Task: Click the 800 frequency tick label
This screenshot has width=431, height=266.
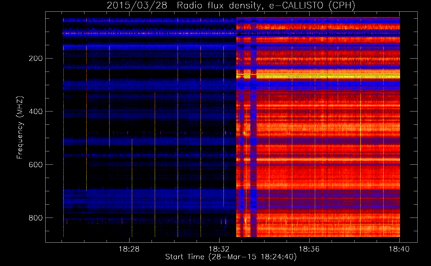Action: tap(36, 218)
